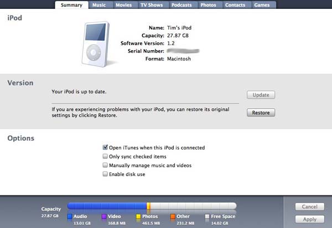
Task: Click the orange Other legend swatch
Action: pyautogui.click(x=173, y=216)
